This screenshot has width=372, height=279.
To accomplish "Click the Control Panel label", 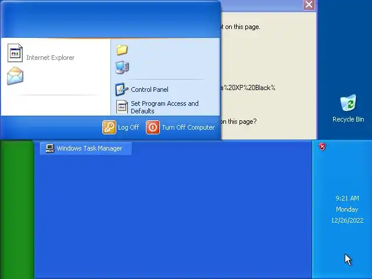I will pos(150,90).
